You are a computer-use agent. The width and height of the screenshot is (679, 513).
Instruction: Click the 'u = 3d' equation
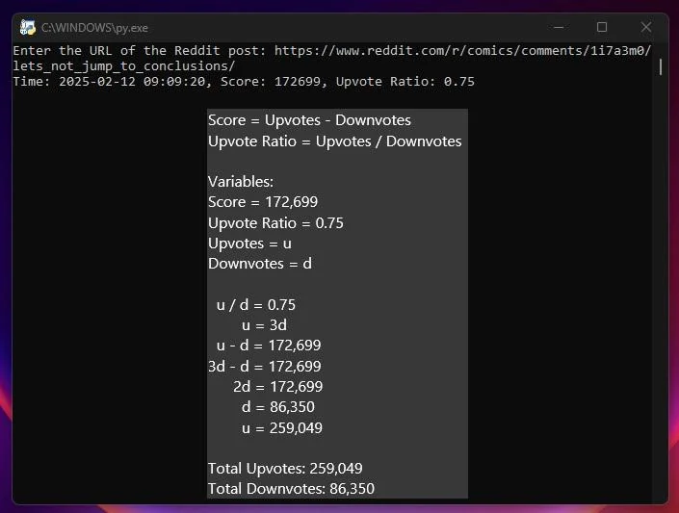(x=264, y=325)
